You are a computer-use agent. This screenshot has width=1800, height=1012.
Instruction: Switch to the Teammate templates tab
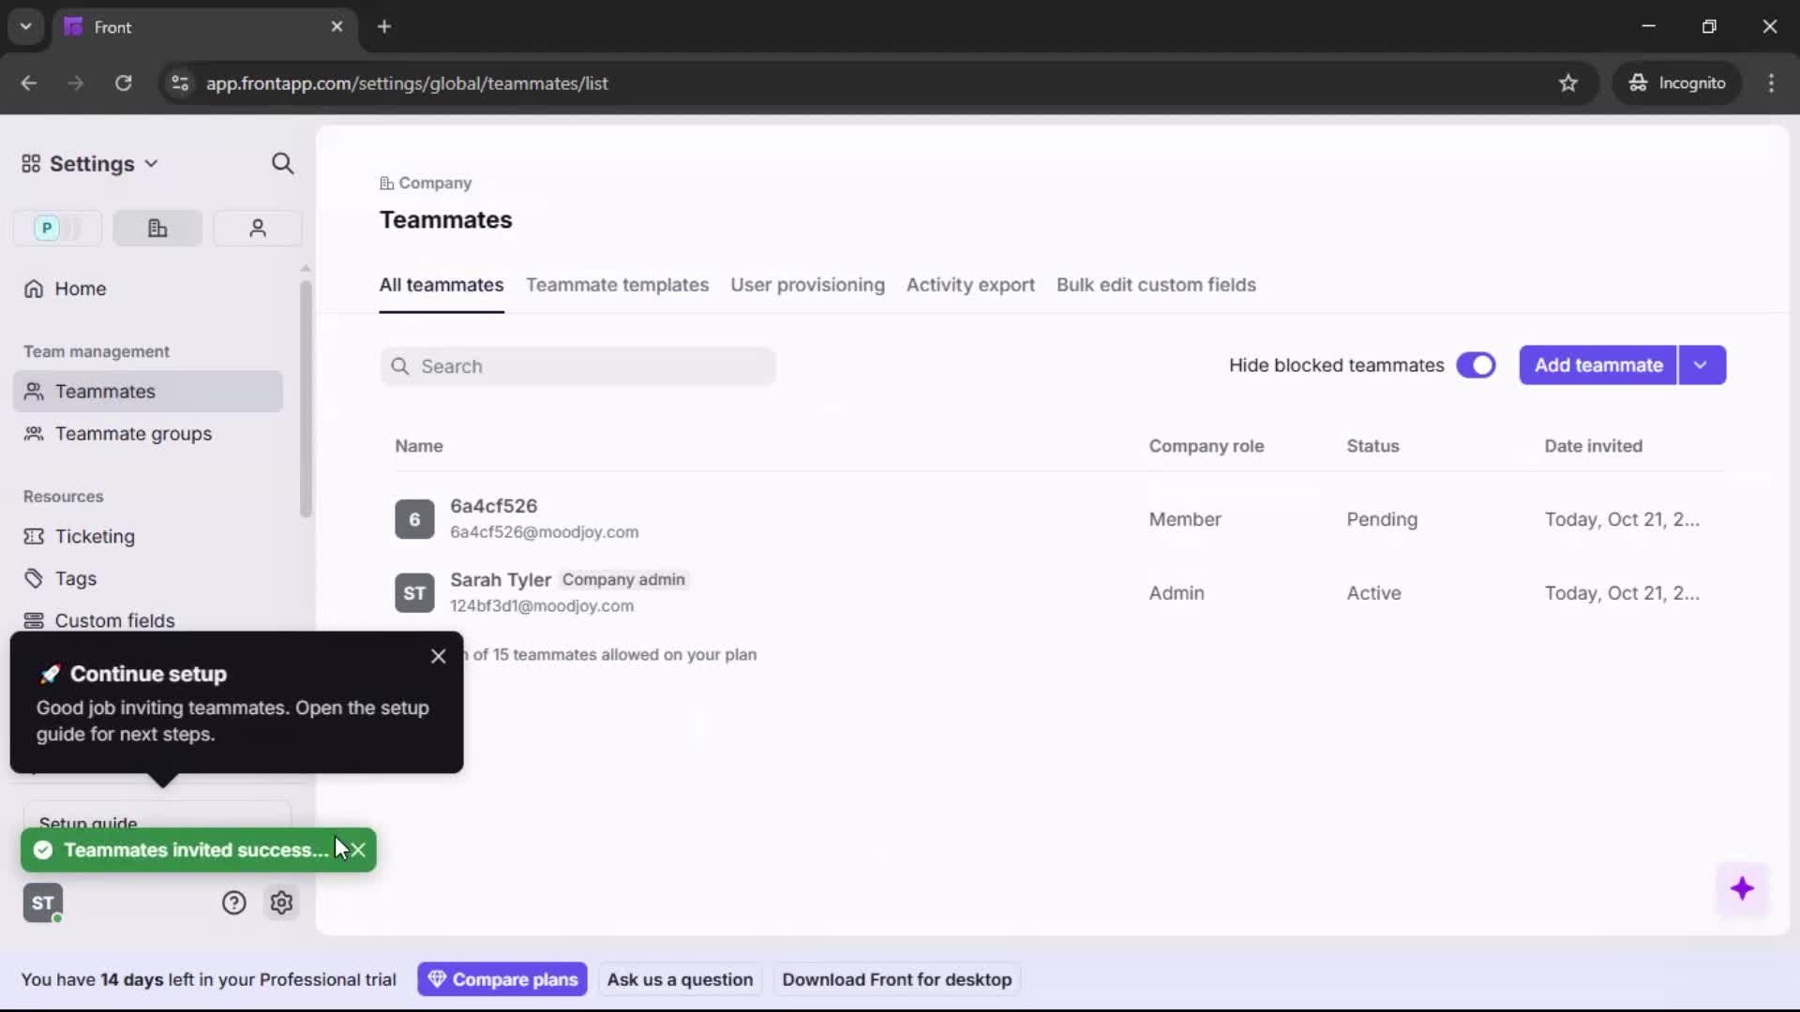point(618,285)
